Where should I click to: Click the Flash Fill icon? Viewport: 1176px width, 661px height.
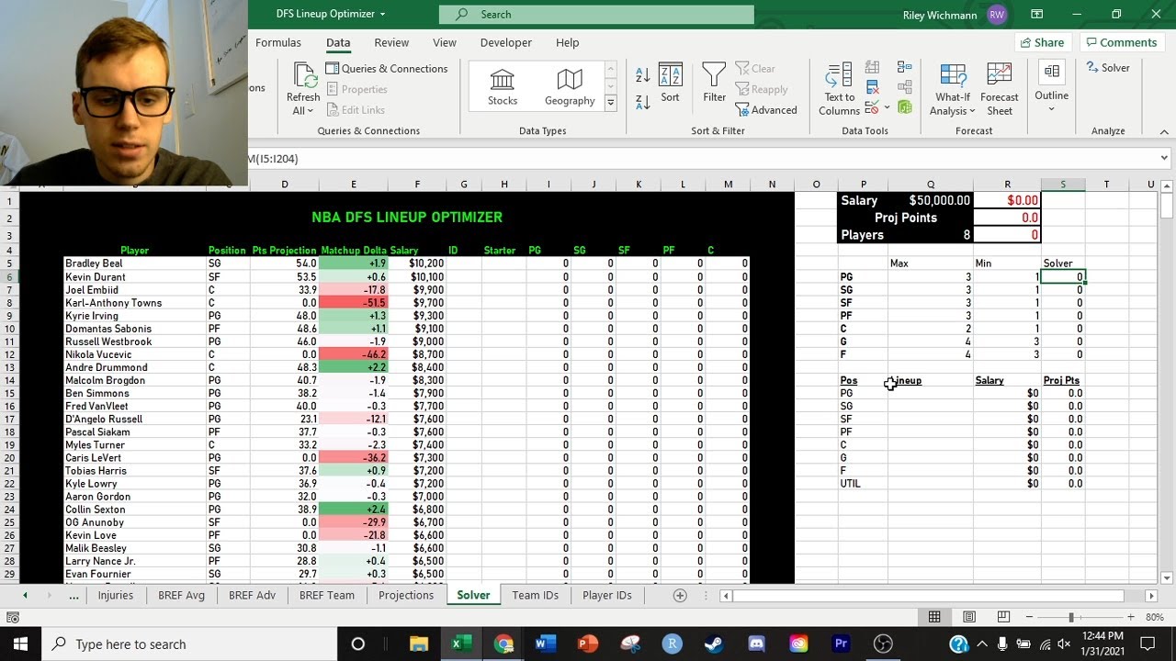[872, 68]
